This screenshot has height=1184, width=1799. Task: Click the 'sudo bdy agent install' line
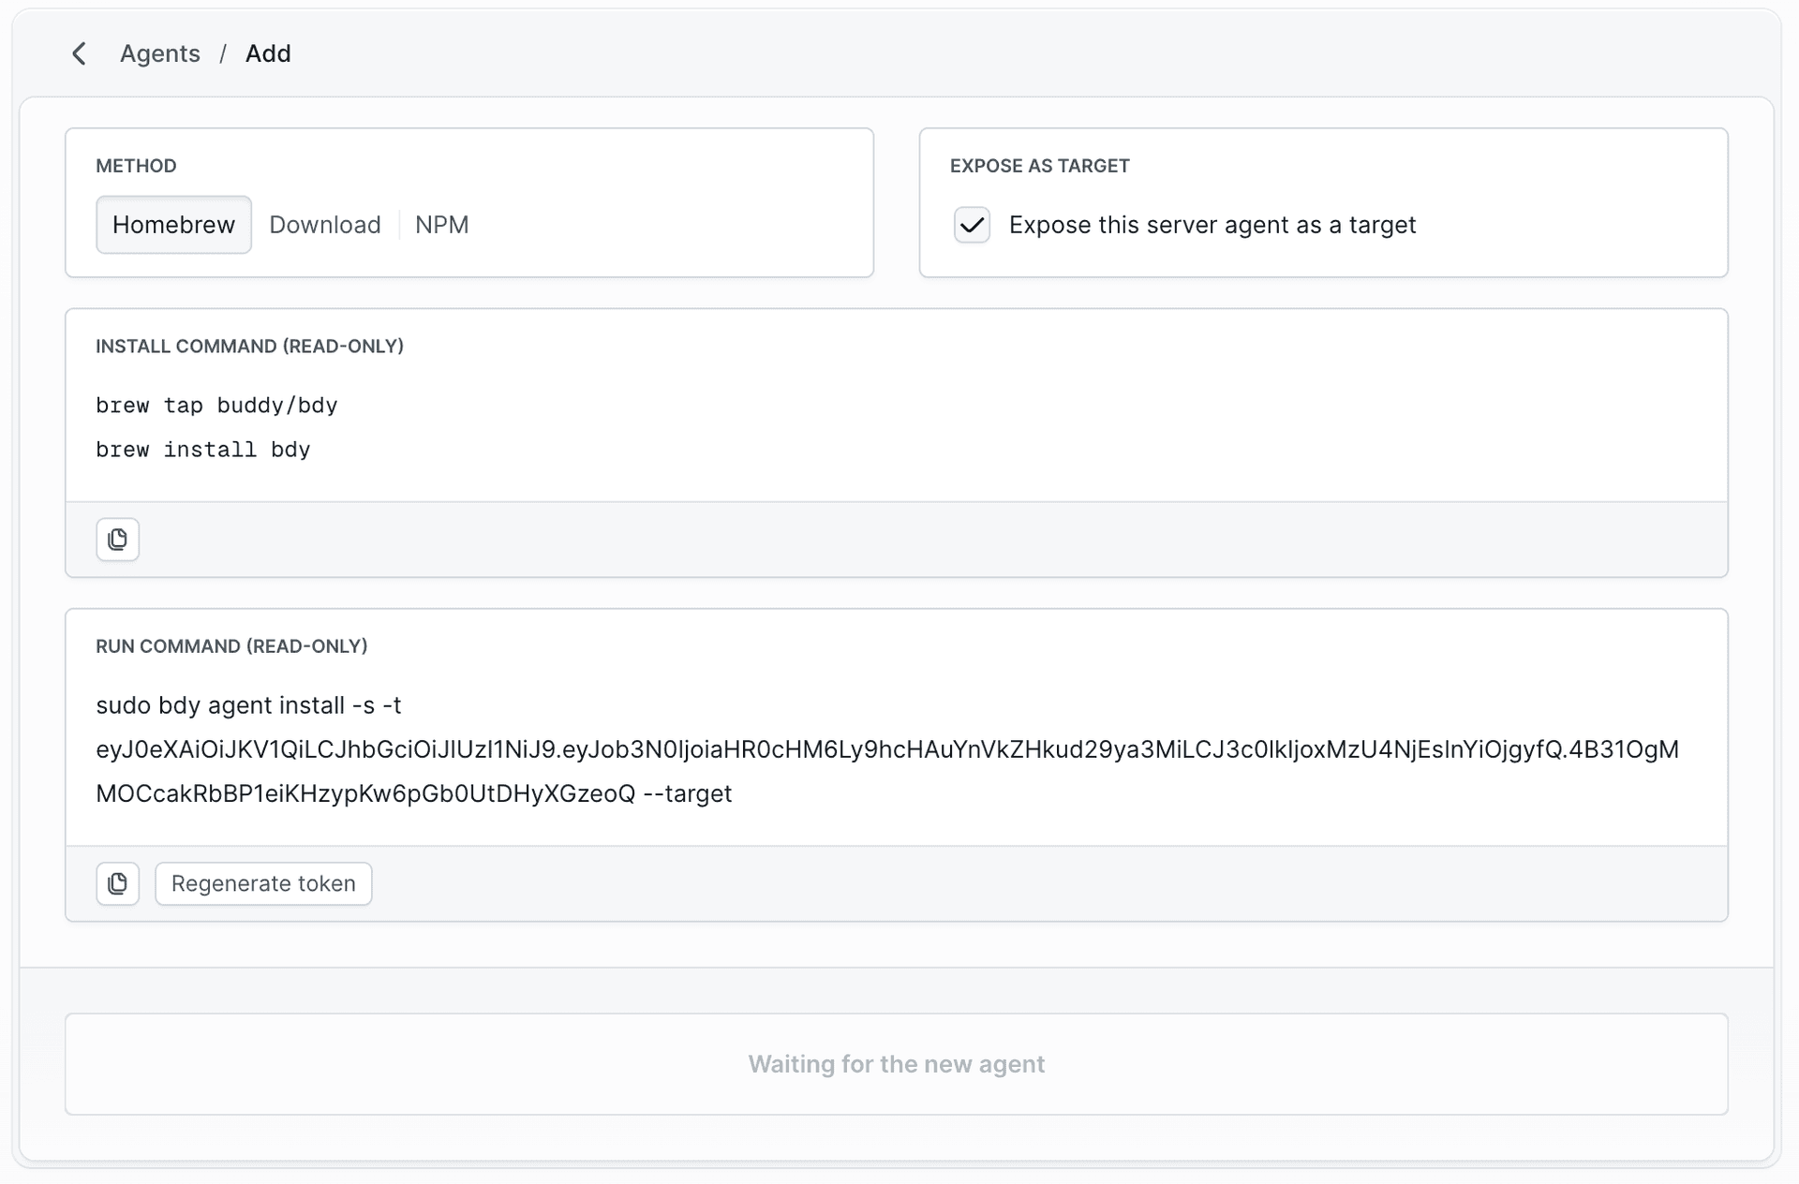tap(248, 705)
